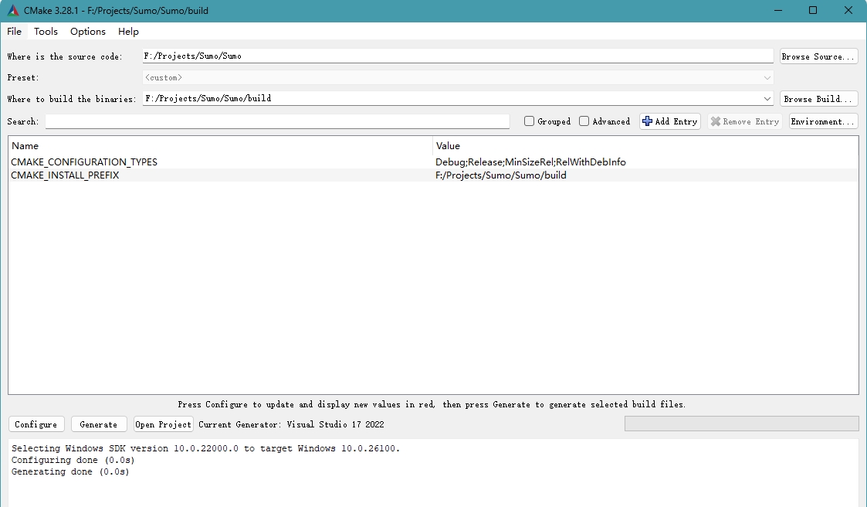Image resolution: width=867 pixels, height=507 pixels.
Task: Click the 'Configuring done (0.0s)' output line
Action: [73, 460]
